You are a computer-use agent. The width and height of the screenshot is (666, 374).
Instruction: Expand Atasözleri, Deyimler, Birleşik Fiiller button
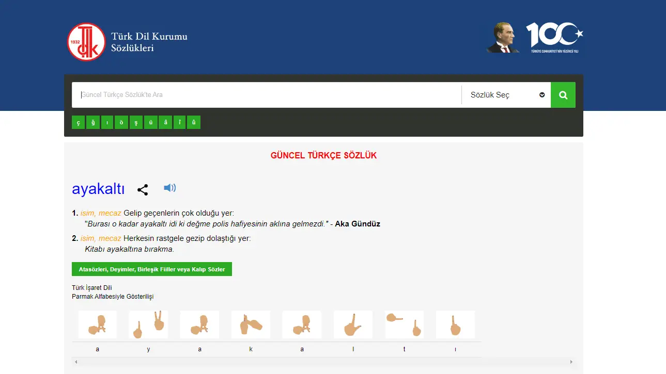pos(152,269)
